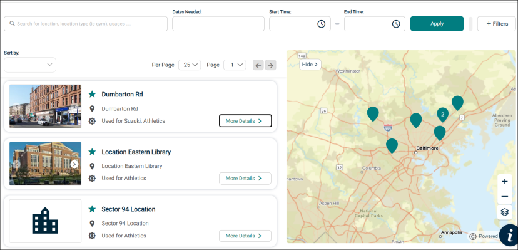Zoom in on the map
Screen dimensions: 518x250
click(504, 182)
